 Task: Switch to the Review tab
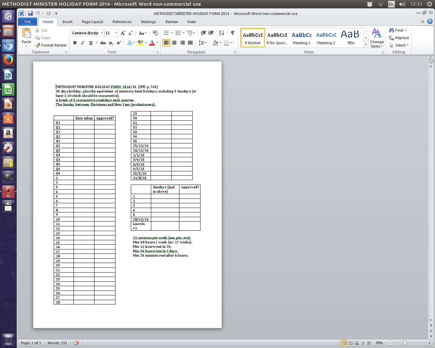pos(172,22)
